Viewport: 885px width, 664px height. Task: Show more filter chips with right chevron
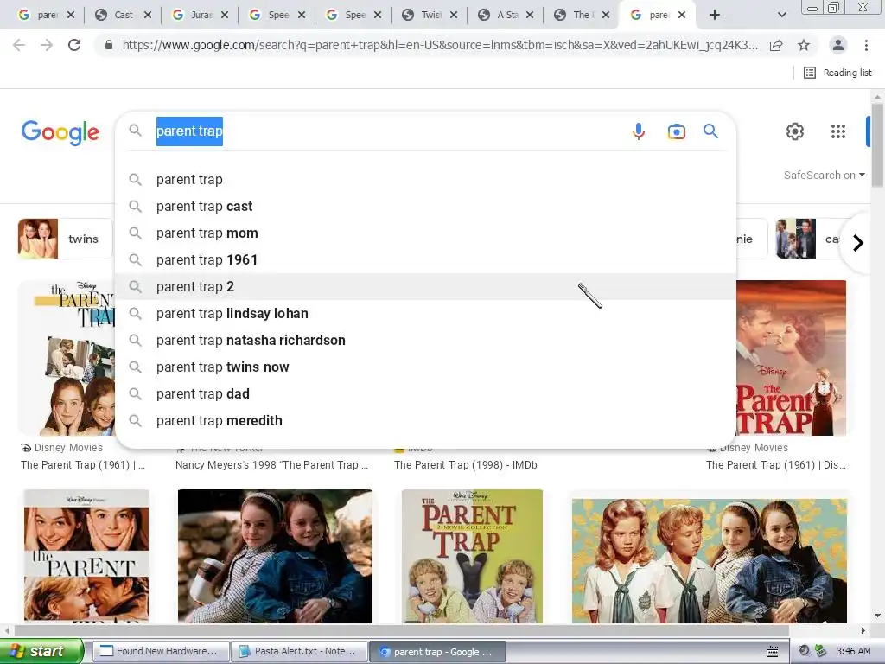[x=858, y=243]
